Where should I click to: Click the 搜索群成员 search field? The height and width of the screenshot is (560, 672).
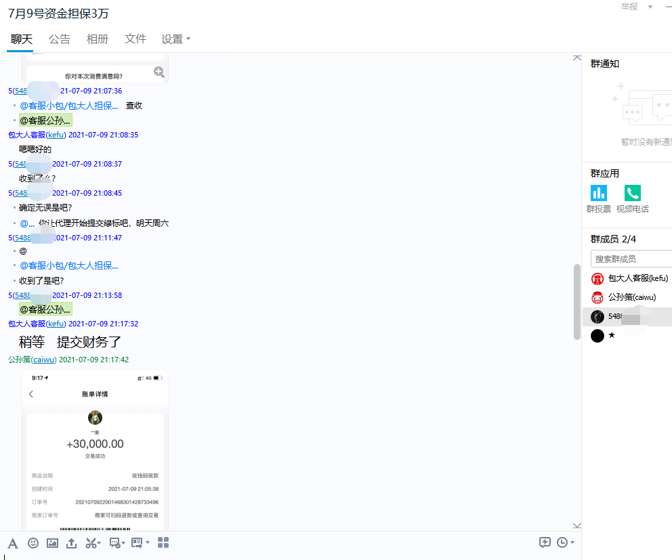pos(631,259)
